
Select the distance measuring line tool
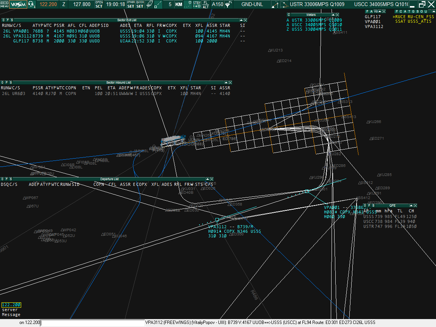(158, 4)
